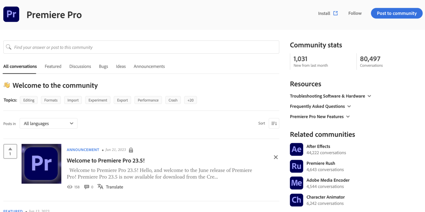Switch to the Announcements tab
Screen dimensions: 425x212
click(149, 66)
